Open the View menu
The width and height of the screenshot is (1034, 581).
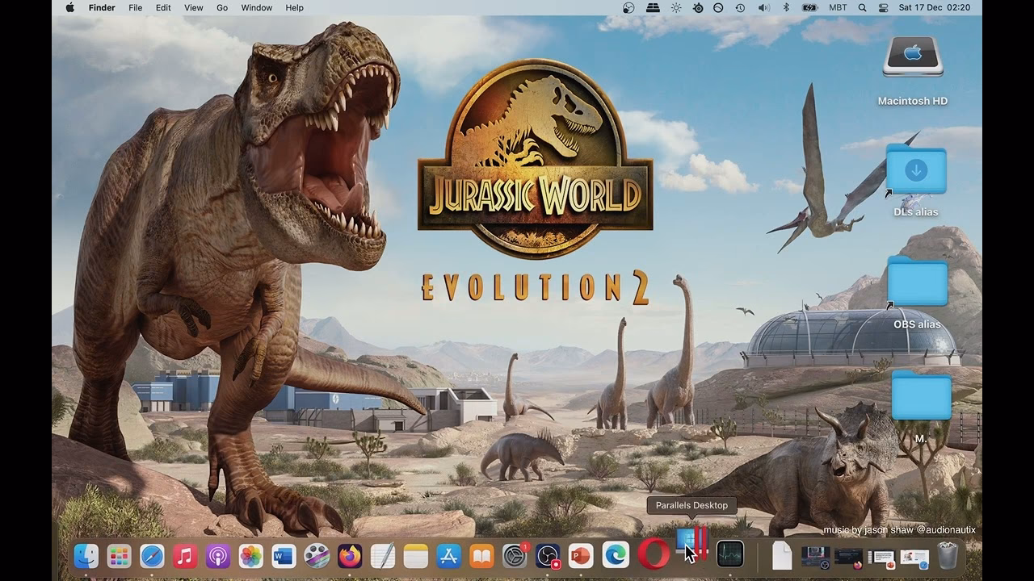(x=194, y=7)
